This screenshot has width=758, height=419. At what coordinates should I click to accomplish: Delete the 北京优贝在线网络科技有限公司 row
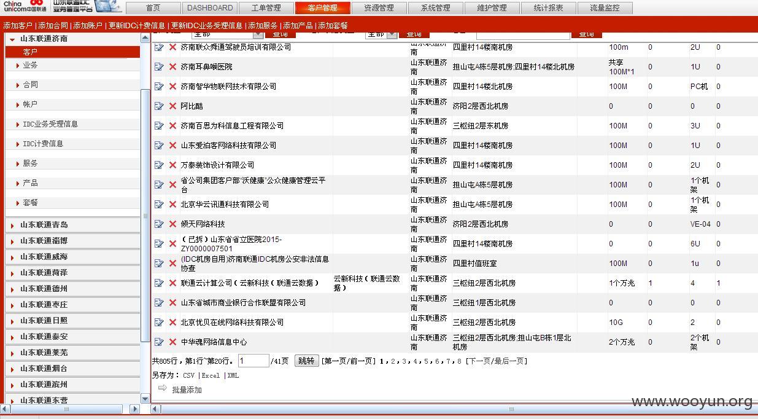[x=172, y=322]
